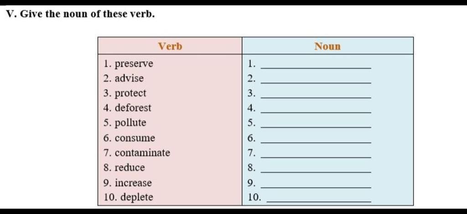467x214 pixels.
Task: Click the word preserve
Action: pos(134,64)
